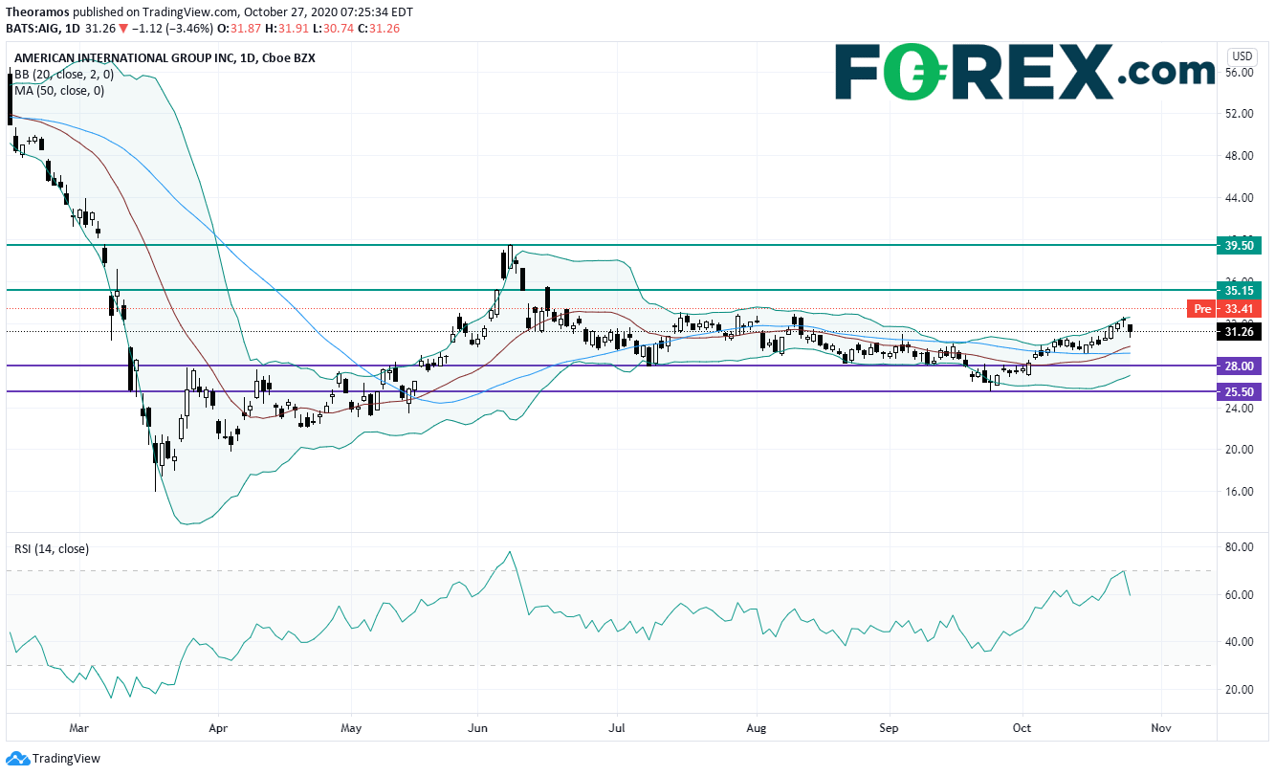Click the purple 25.50 support price label
The image size is (1275, 776).
point(1238,391)
